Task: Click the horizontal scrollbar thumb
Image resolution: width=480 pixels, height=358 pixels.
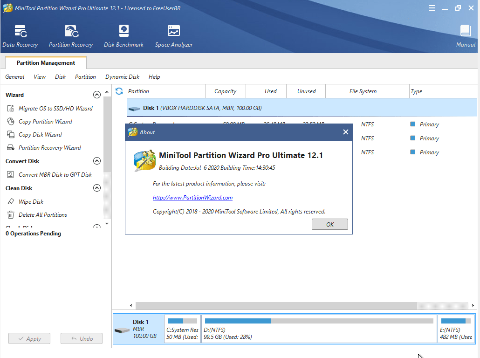Action: pos(276,305)
